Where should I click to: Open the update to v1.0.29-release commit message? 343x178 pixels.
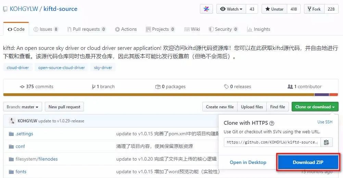tap(61, 121)
